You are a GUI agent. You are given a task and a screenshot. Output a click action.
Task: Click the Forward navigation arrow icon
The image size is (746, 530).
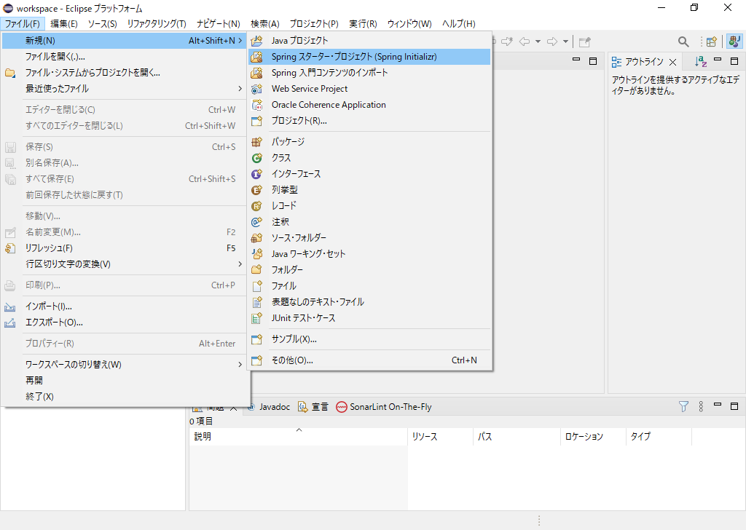(552, 41)
